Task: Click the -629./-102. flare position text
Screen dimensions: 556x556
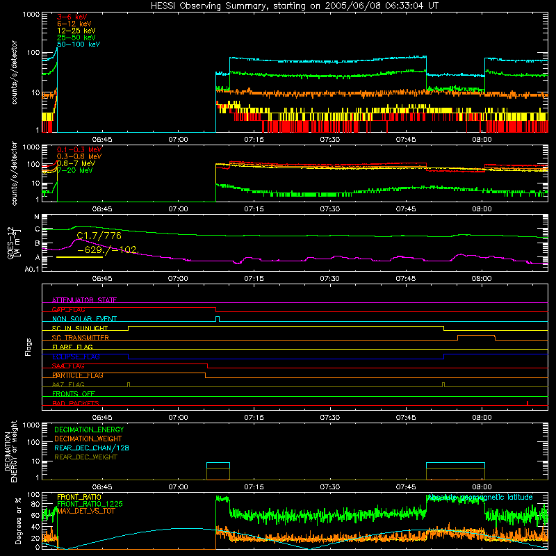Action: pyautogui.click(x=108, y=250)
